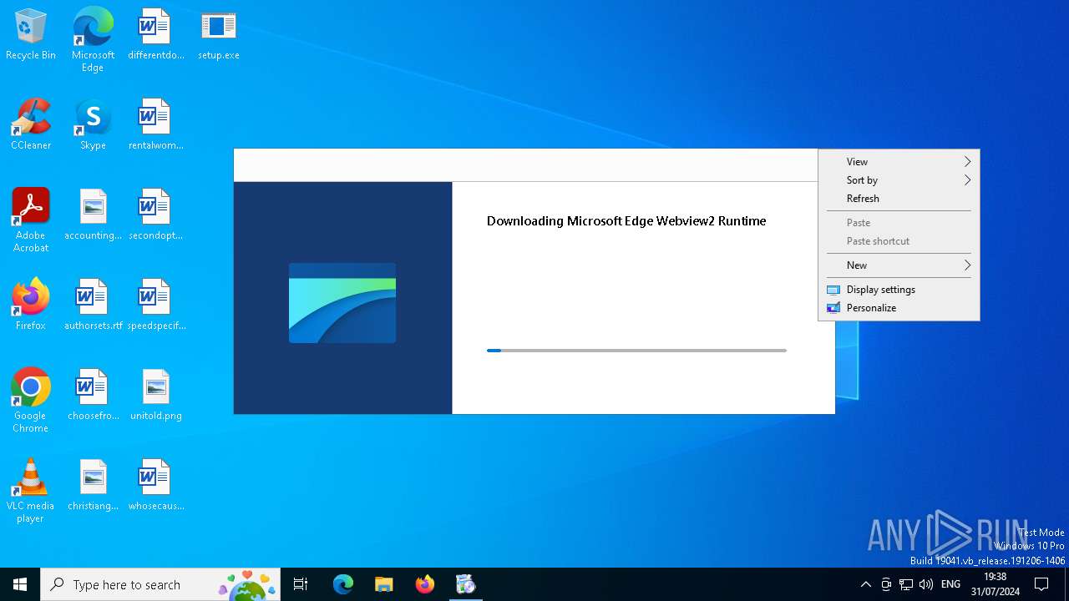Expand the View submenu
This screenshot has height=601, width=1069.
tap(899, 162)
